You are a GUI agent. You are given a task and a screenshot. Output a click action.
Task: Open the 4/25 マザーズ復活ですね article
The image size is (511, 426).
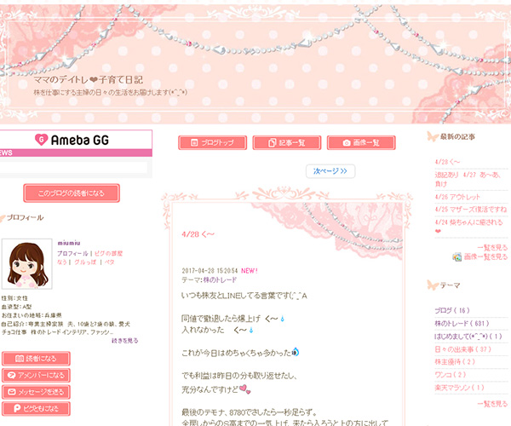tap(470, 208)
